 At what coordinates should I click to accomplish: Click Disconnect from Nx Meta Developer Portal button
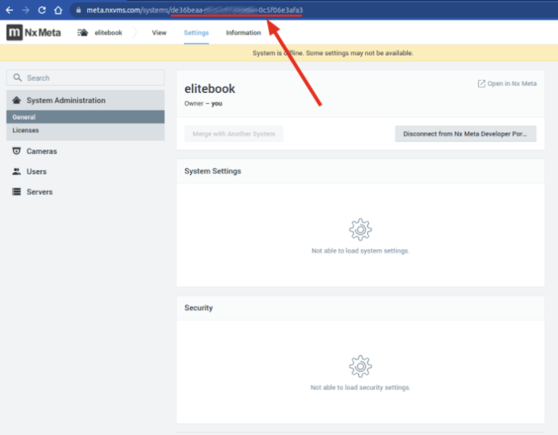(x=466, y=134)
